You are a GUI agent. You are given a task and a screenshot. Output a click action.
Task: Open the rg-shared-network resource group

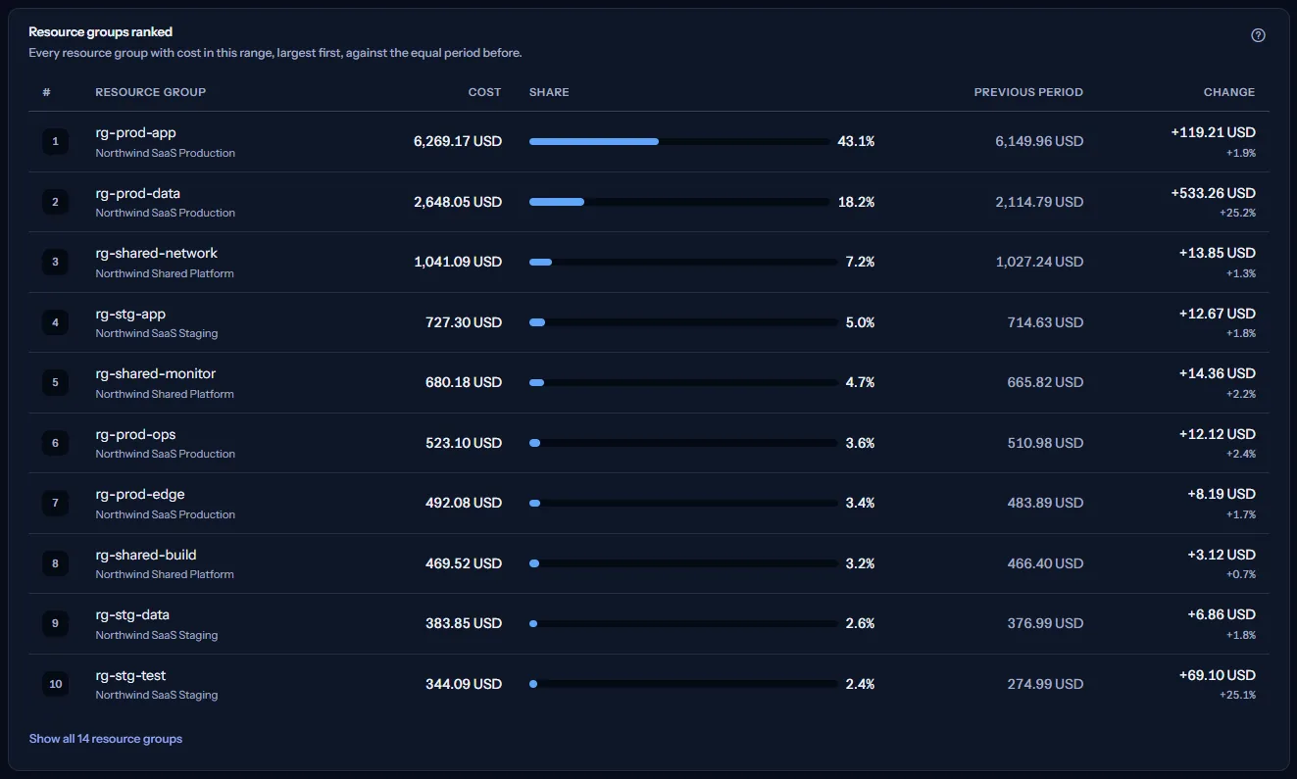coord(156,254)
